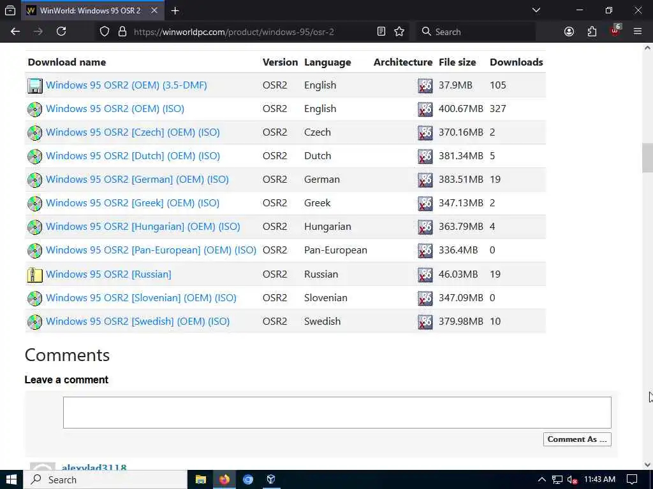Image resolution: width=653 pixels, height=489 pixels.
Task: Open the VirtualBox cube icon in taskbar
Action: 271,480
